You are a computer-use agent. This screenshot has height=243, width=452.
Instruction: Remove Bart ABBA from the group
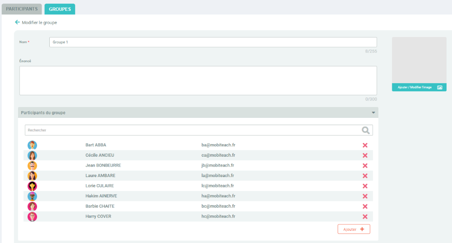point(365,145)
